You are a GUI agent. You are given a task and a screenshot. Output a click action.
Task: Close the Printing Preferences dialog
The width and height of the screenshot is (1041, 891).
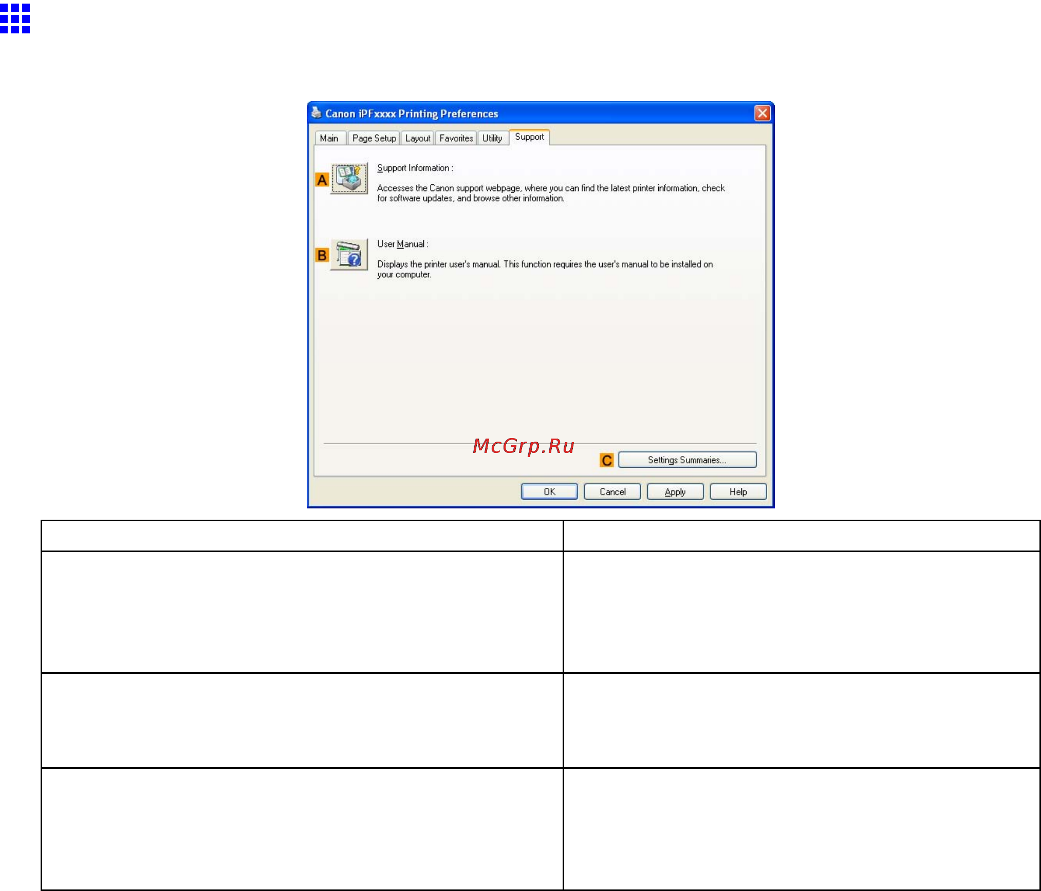763,113
